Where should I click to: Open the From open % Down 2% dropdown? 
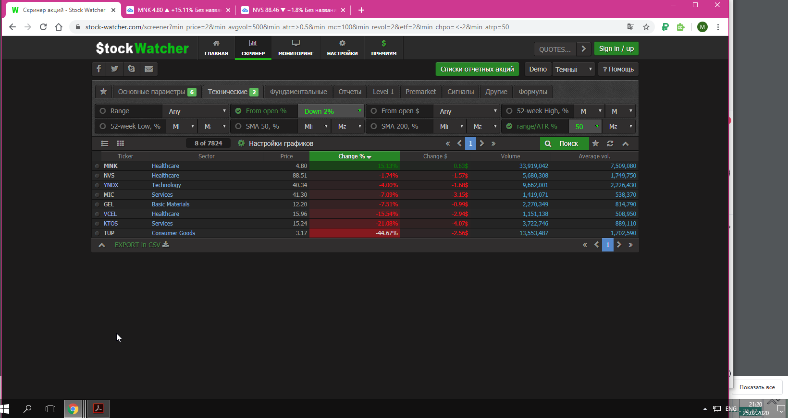pyautogui.click(x=331, y=111)
